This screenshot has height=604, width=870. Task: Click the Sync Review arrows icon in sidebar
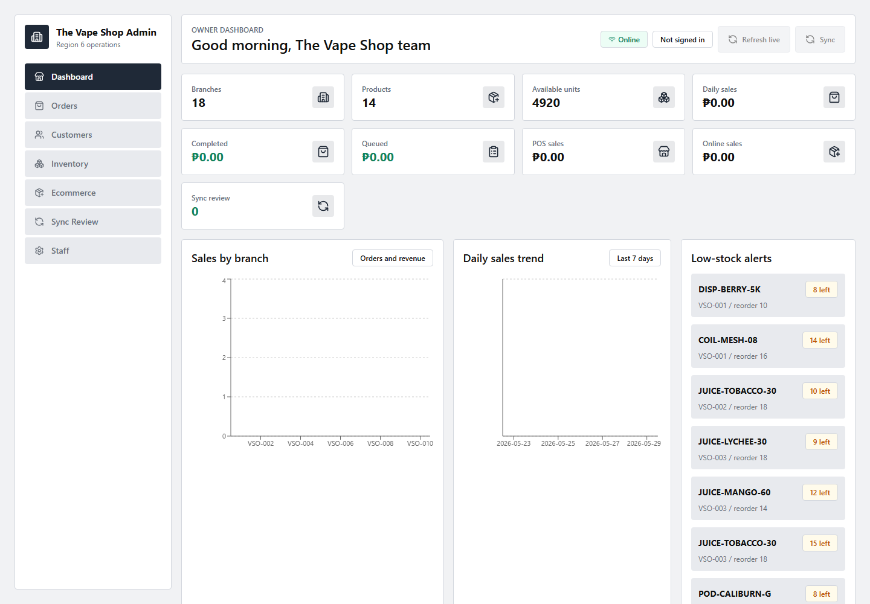39,222
